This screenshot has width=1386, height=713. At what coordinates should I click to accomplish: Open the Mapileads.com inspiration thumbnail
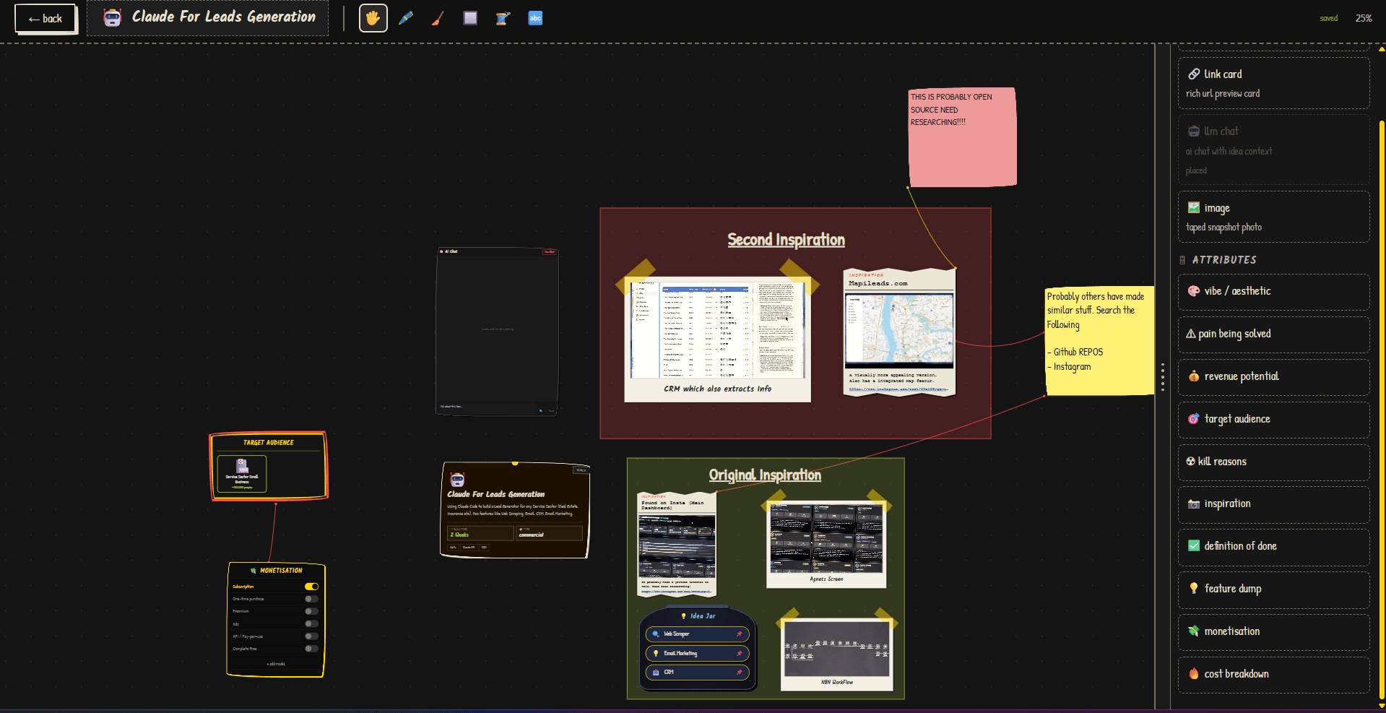click(898, 331)
